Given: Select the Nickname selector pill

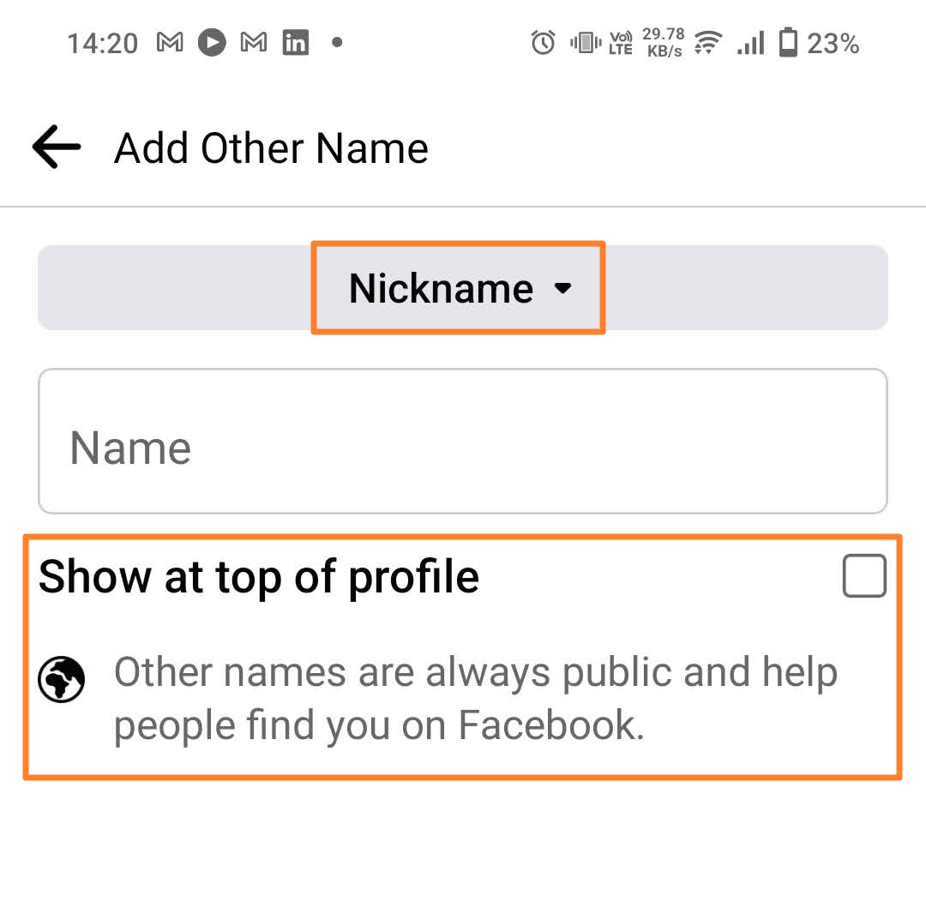Looking at the screenshot, I should click(459, 287).
